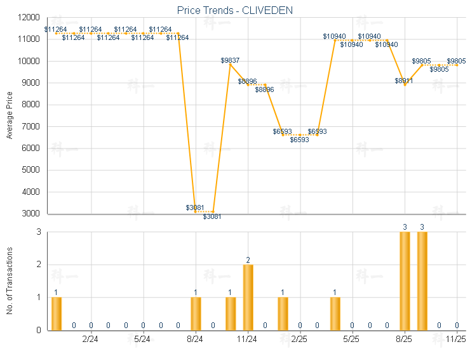This screenshot has width=470, height=349.
Task: Click the 'No. of Transactions' axis label
Action: pyautogui.click(x=10, y=280)
